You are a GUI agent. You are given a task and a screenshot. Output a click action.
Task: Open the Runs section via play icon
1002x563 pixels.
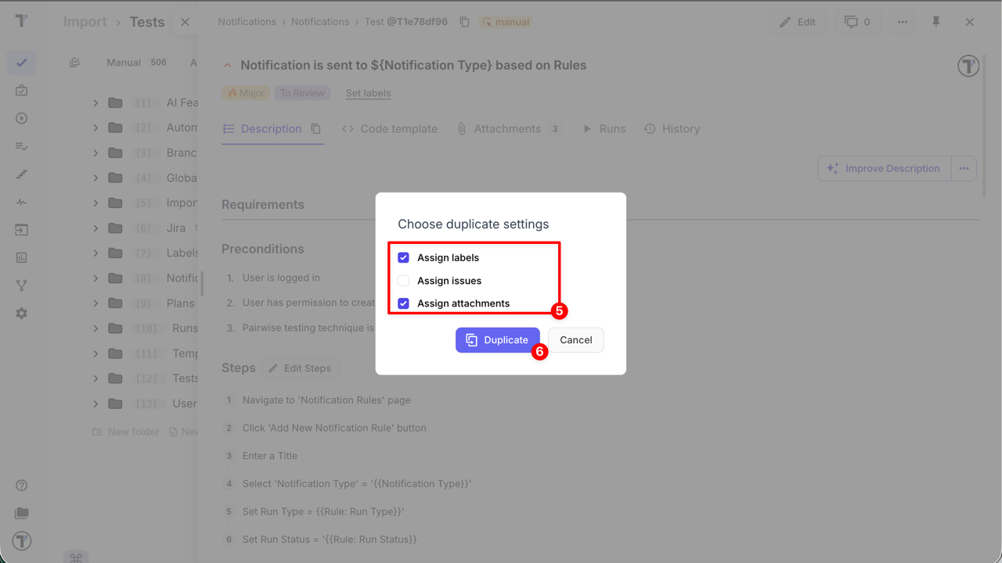click(21, 118)
